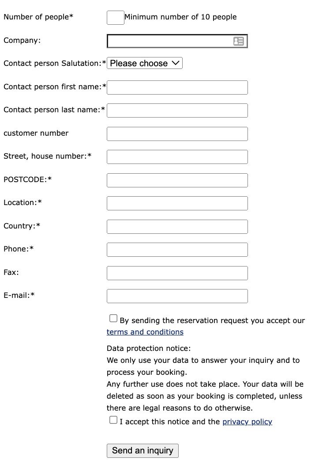Viewport: 315px width, 472px height.
Task: Click the POSTCODE input field
Action: [177, 180]
